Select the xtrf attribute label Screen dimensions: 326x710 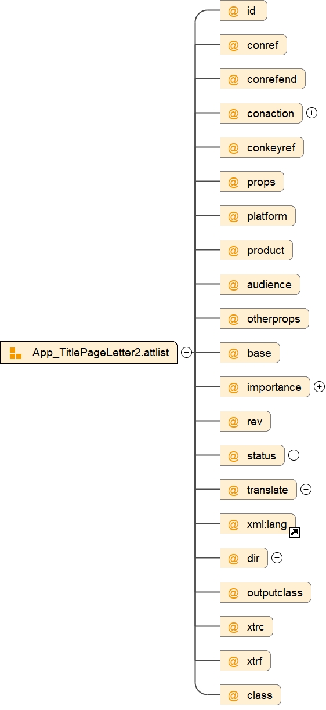pyautogui.click(x=255, y=661)
